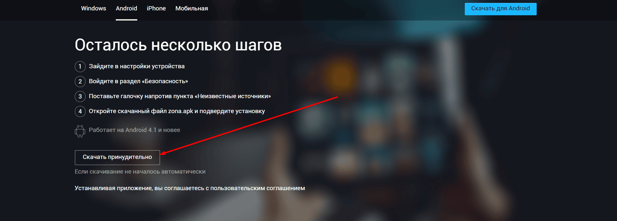617x221 pixels.
Task: Click the circled number 3 step icon
Action: click(x=80, y=97)
